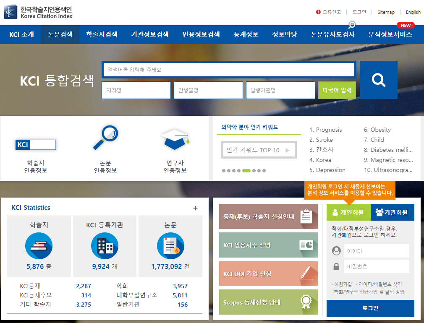This screenshot has height=323, width=424.
Task: Open the 연구자 인용정보 graduation cap icon
Action: [175, 139]
